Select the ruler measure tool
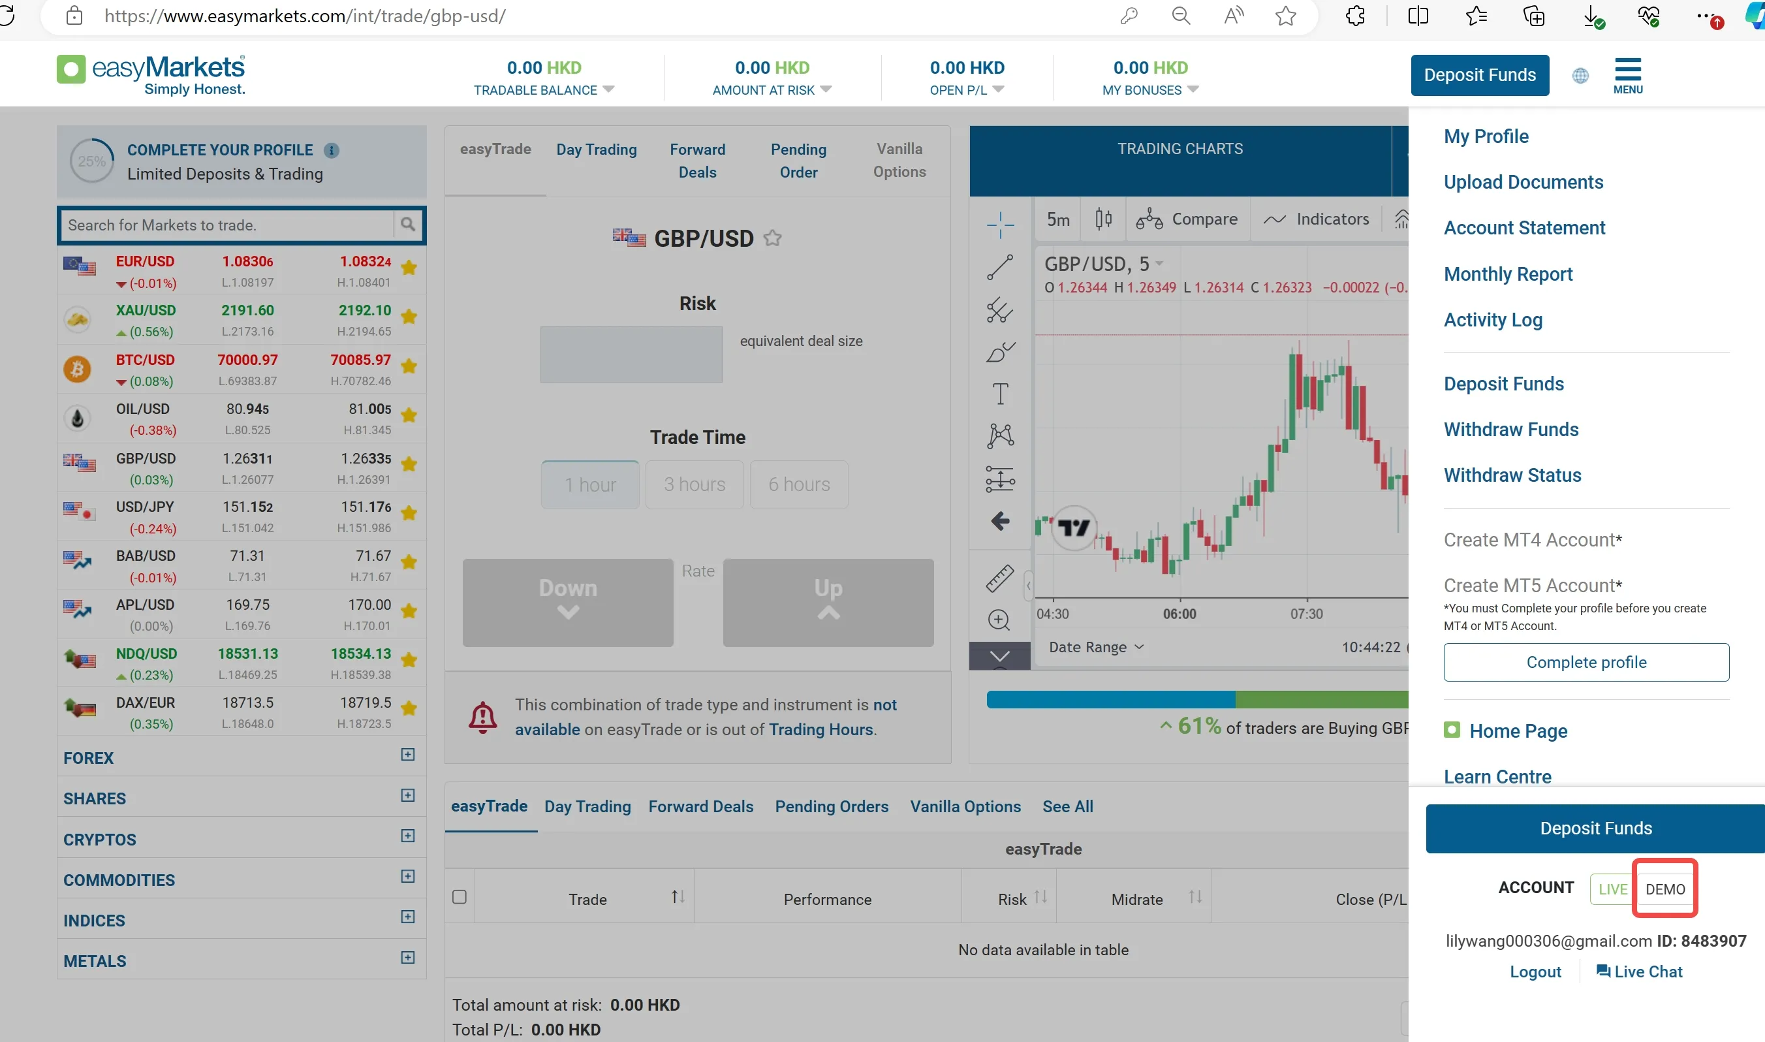 pyautogui.click(x=1000, y=578)
